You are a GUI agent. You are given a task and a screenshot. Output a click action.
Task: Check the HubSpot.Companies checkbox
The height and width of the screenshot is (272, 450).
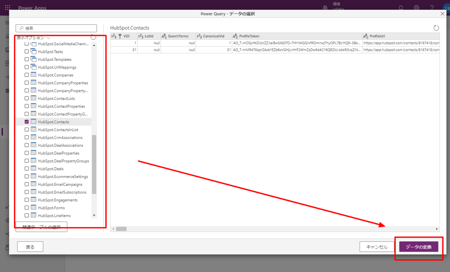click(27, 75)
